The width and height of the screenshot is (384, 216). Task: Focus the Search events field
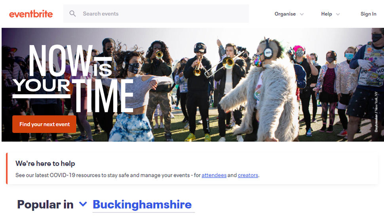click(156, 14)
